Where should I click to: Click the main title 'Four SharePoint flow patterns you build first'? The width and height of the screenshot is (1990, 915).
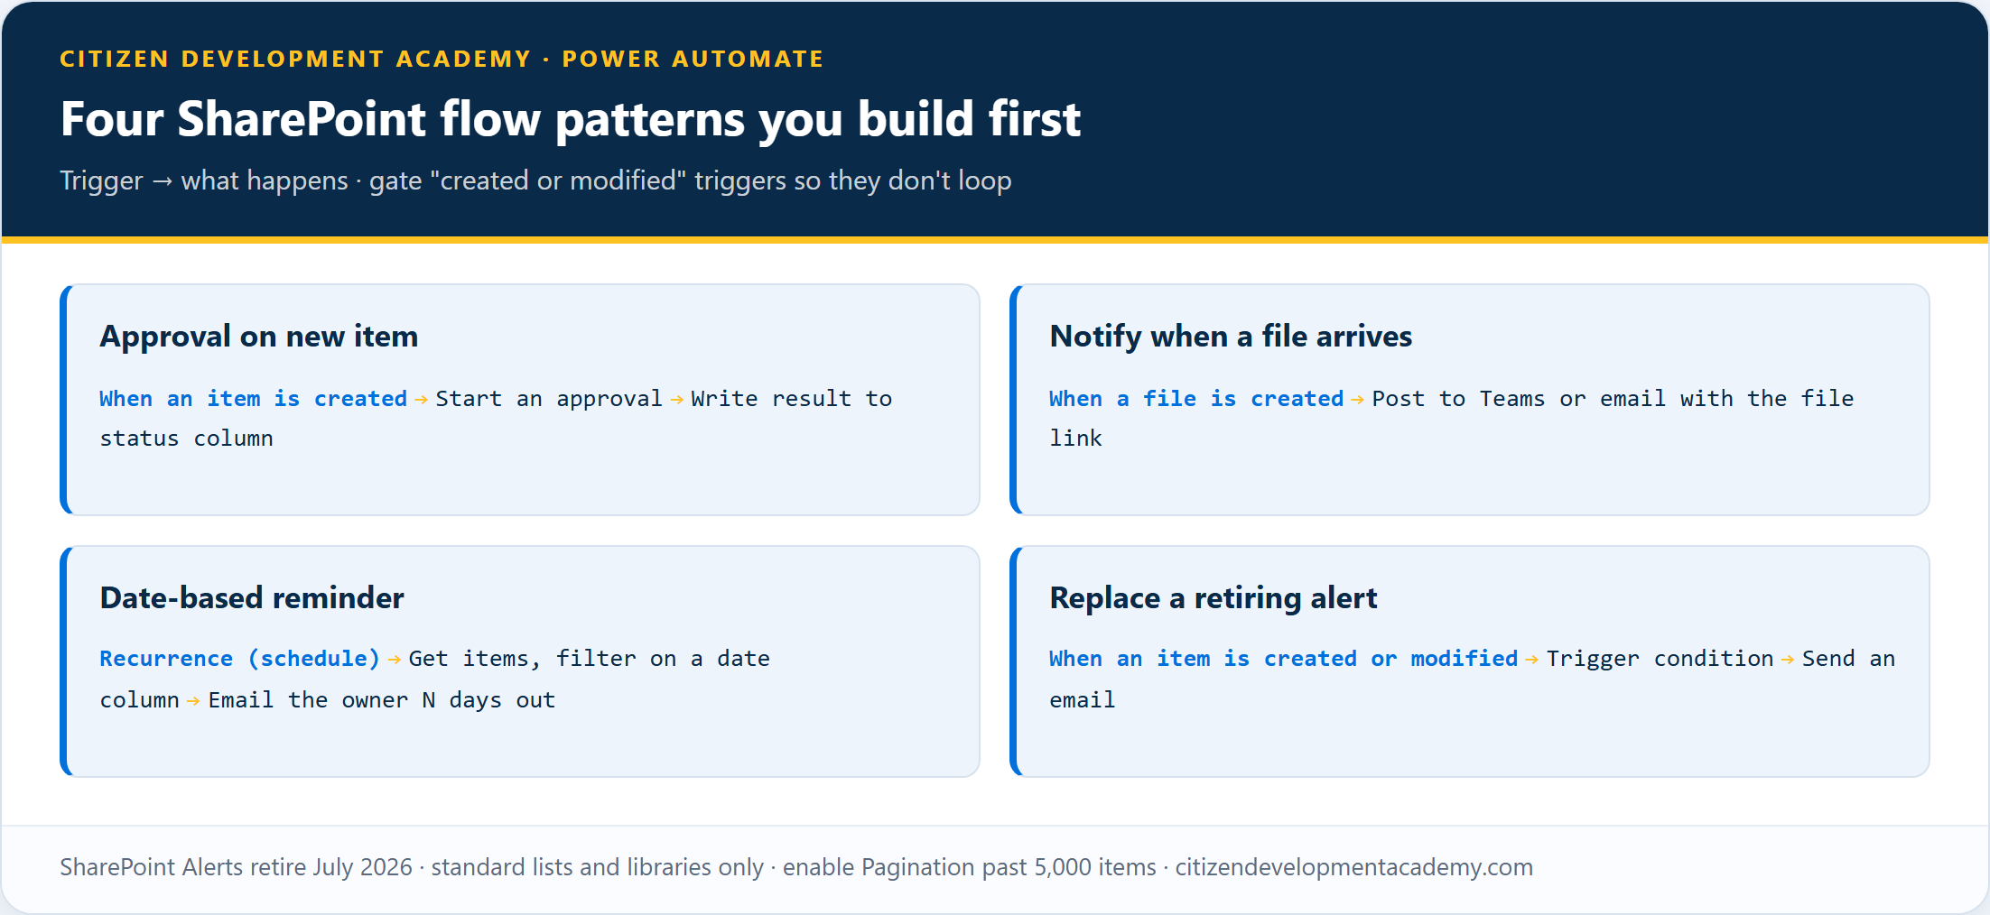tap(571, 119)
